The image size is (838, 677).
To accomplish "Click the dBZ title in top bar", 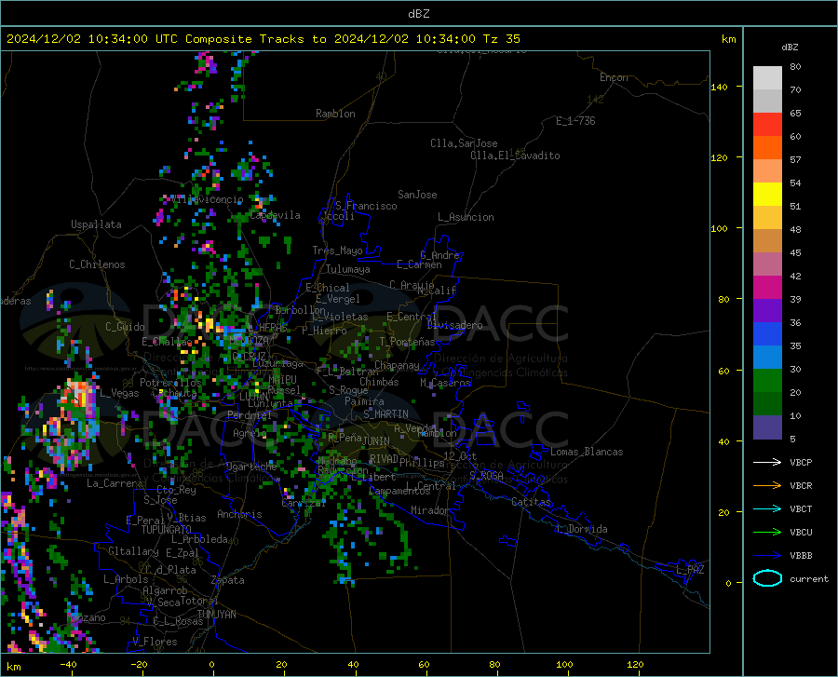I will click(x=418, y=14).
